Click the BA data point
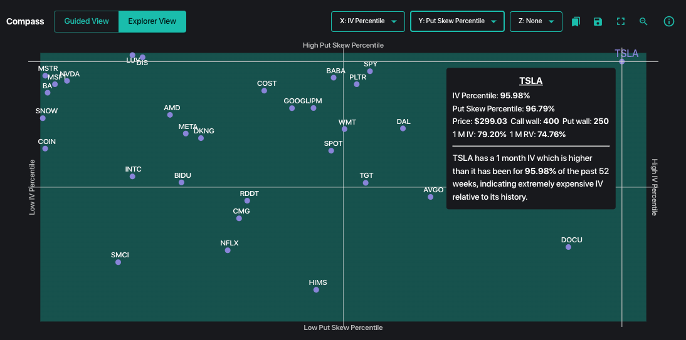The image size is (686, 340). [48, 93]
